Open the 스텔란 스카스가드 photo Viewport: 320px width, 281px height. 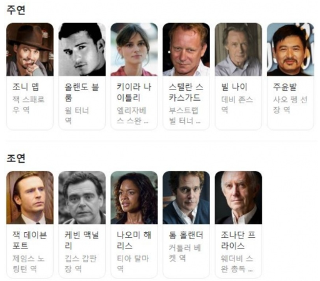(186, 49)
